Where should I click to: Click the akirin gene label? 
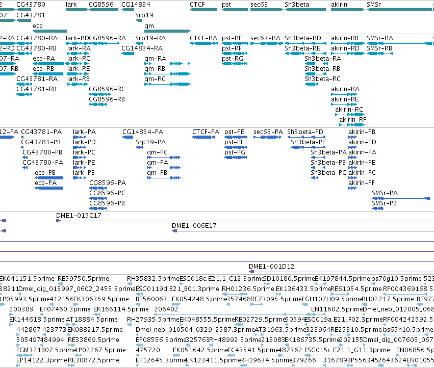pyautogui.click(x=339, y=5)
